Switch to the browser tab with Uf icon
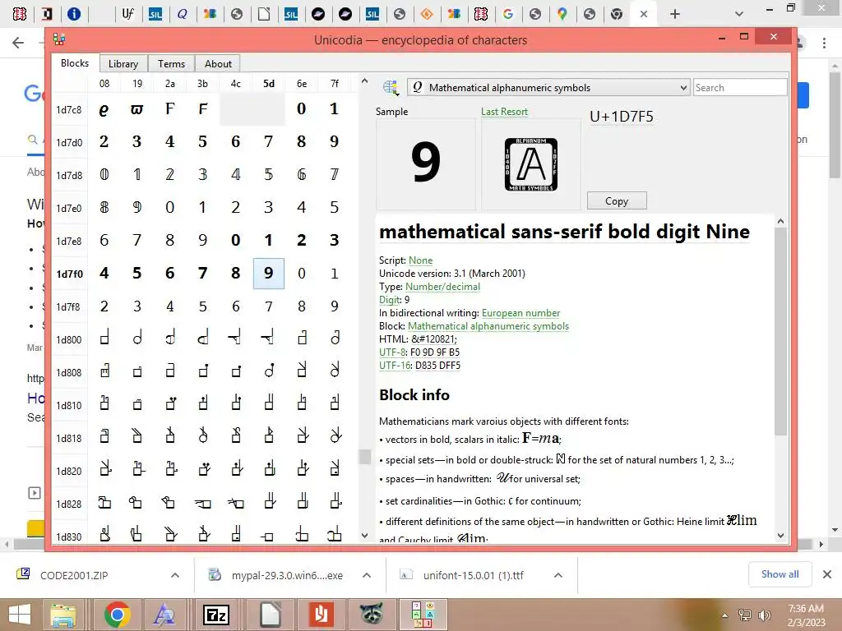Screen dimensions: 842x631 point(127,14)
